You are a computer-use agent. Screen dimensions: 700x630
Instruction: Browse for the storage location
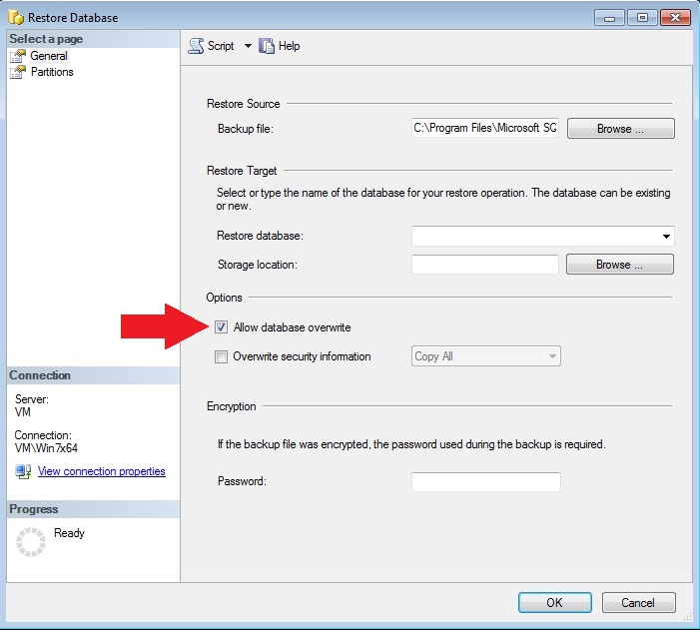click(619, 265)
